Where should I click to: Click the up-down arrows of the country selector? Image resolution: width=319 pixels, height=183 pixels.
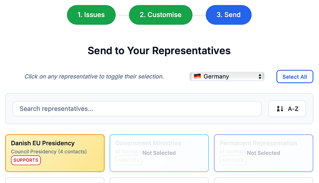click(260, 76)
